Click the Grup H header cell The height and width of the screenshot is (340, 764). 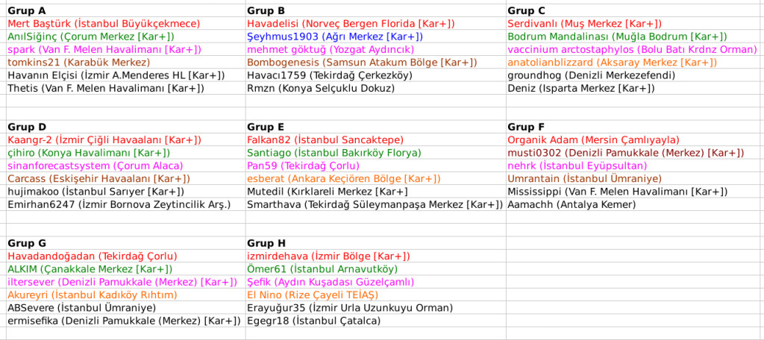[x=266, y=243]
